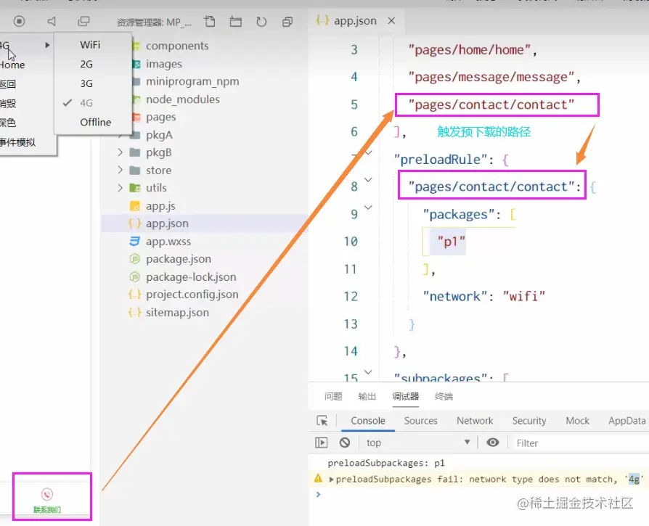The width and height of the screenshot is (649, 526).
Task: Open the top context dropdown
Action: click(418, 443)
